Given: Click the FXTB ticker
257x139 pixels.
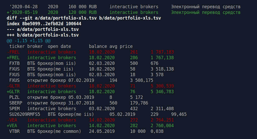Looking at the screenshot, I should pyautogui.click(x=14, y=63).
